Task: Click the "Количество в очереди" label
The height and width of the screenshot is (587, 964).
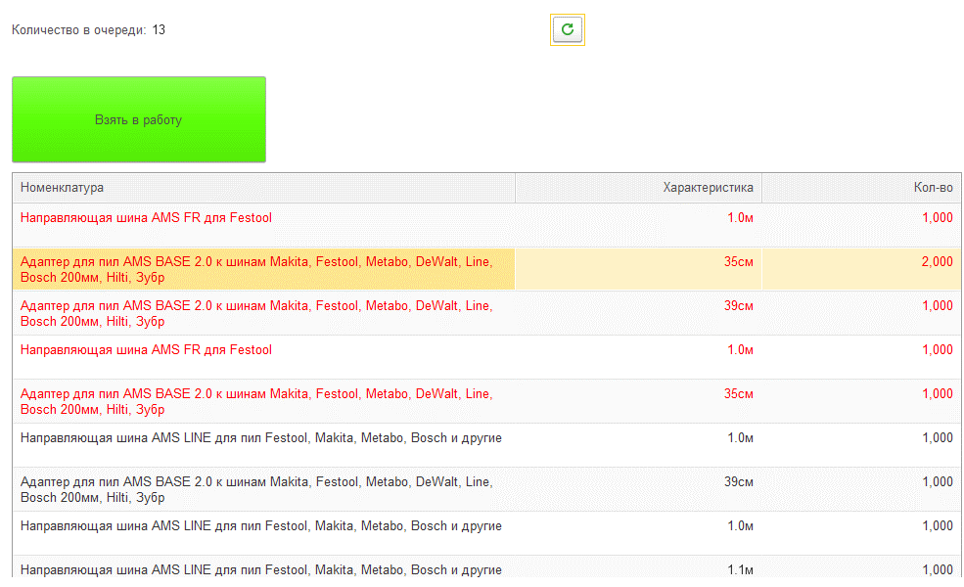Action: pyautogui.click(x=78, y=30)
